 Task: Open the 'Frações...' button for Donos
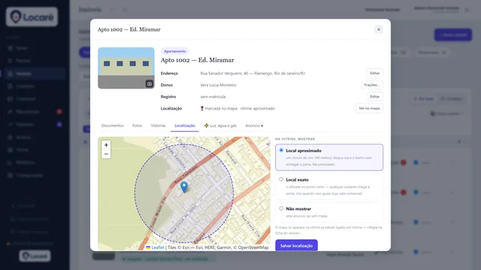point(372,85)
